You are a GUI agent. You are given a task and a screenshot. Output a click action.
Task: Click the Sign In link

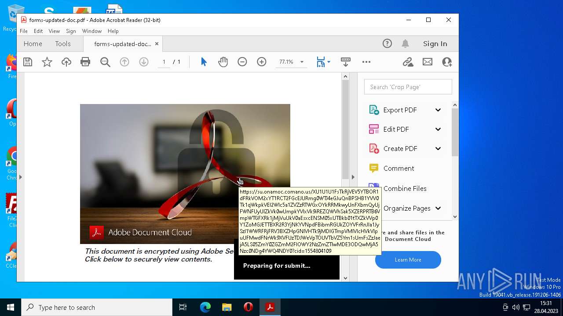[x=435, y=43]
